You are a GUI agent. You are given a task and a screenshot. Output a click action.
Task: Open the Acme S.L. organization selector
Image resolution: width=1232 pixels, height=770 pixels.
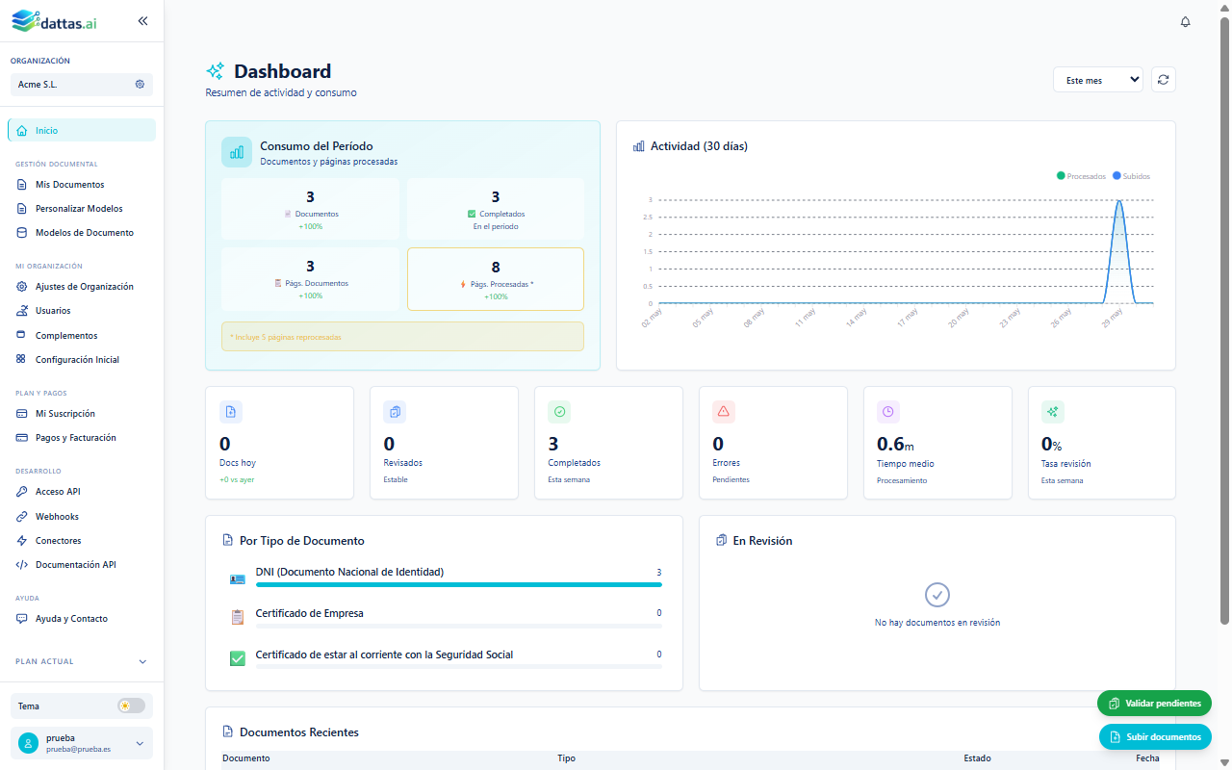[x=82, y=85]
